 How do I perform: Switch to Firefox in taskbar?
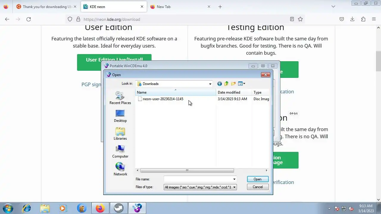pos(100,208)
